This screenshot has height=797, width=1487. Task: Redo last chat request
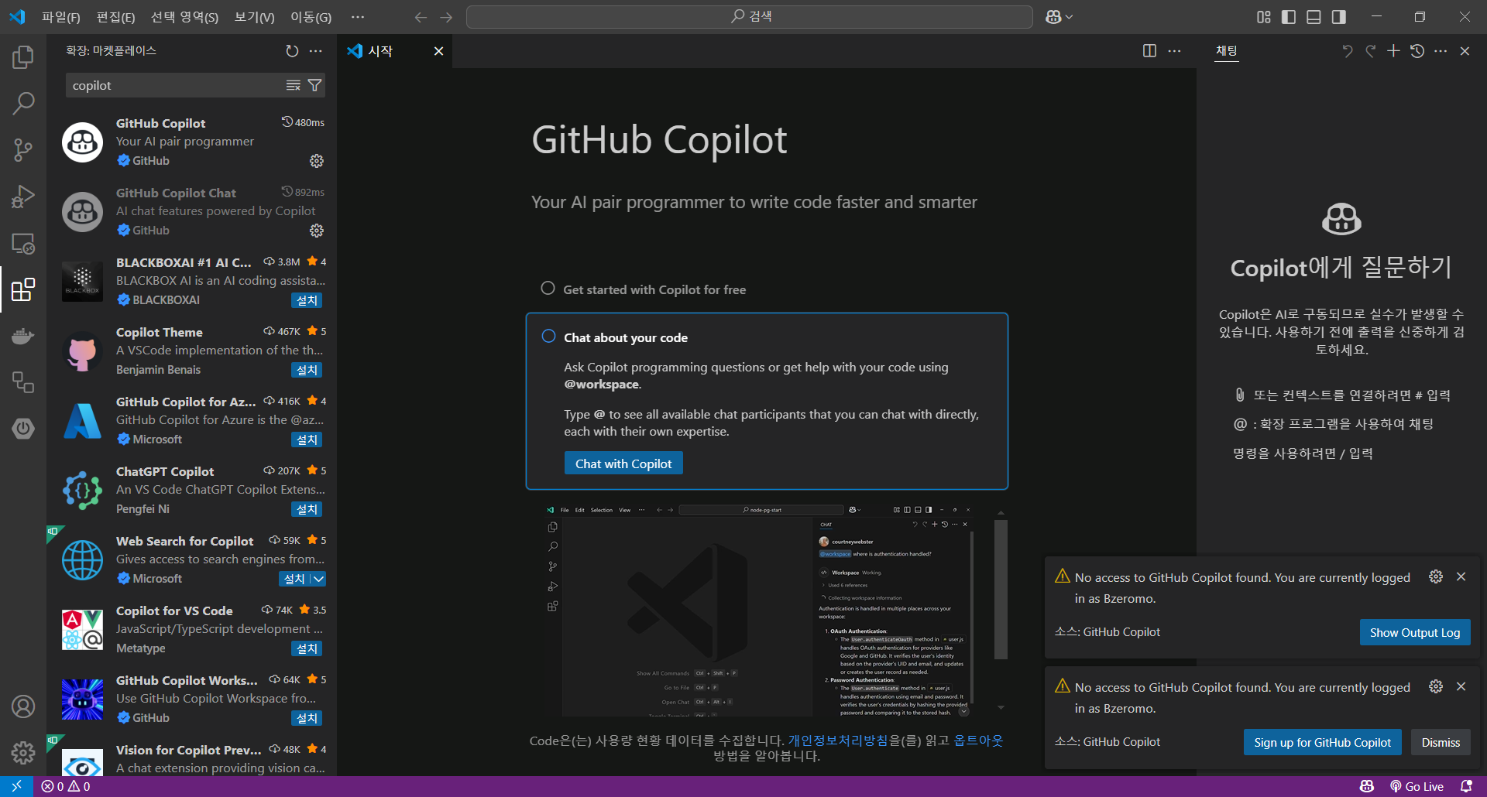pos(1371,51)
